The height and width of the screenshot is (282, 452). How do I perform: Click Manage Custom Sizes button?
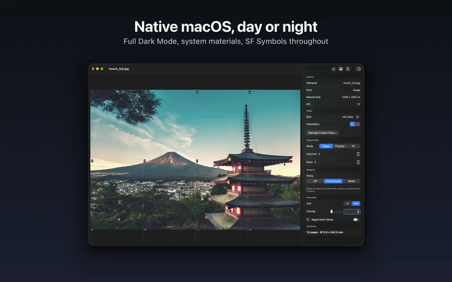[x=322, y=133]
